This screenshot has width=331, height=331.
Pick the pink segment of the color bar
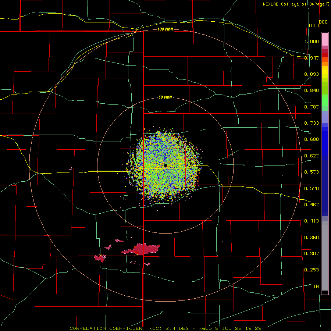click(x=325, y=39)
